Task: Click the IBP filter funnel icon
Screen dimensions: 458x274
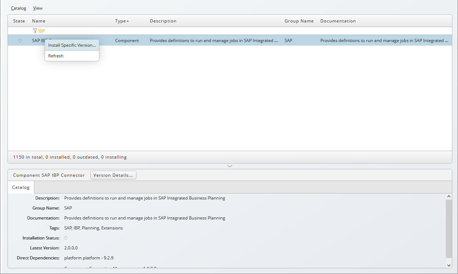Action: [x=35, y=31]
